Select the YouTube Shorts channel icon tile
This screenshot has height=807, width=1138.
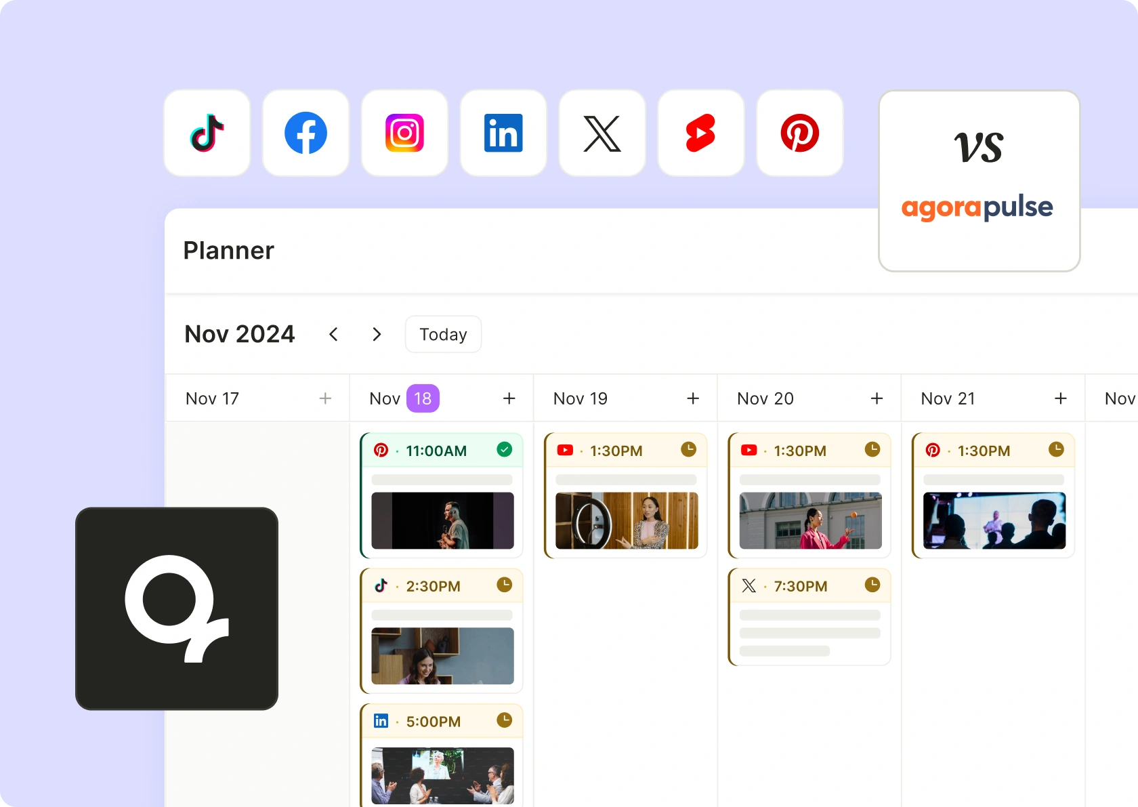click(701, 133)
